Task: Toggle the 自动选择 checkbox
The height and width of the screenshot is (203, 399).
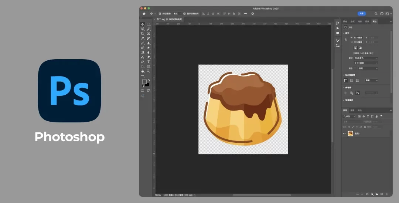Action: 160,14
